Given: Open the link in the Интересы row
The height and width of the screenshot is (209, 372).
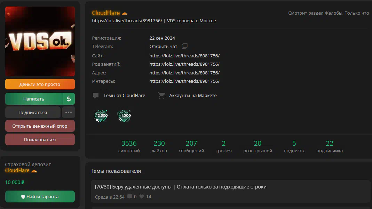Looking at the screenshot, I should pos(184,81).
